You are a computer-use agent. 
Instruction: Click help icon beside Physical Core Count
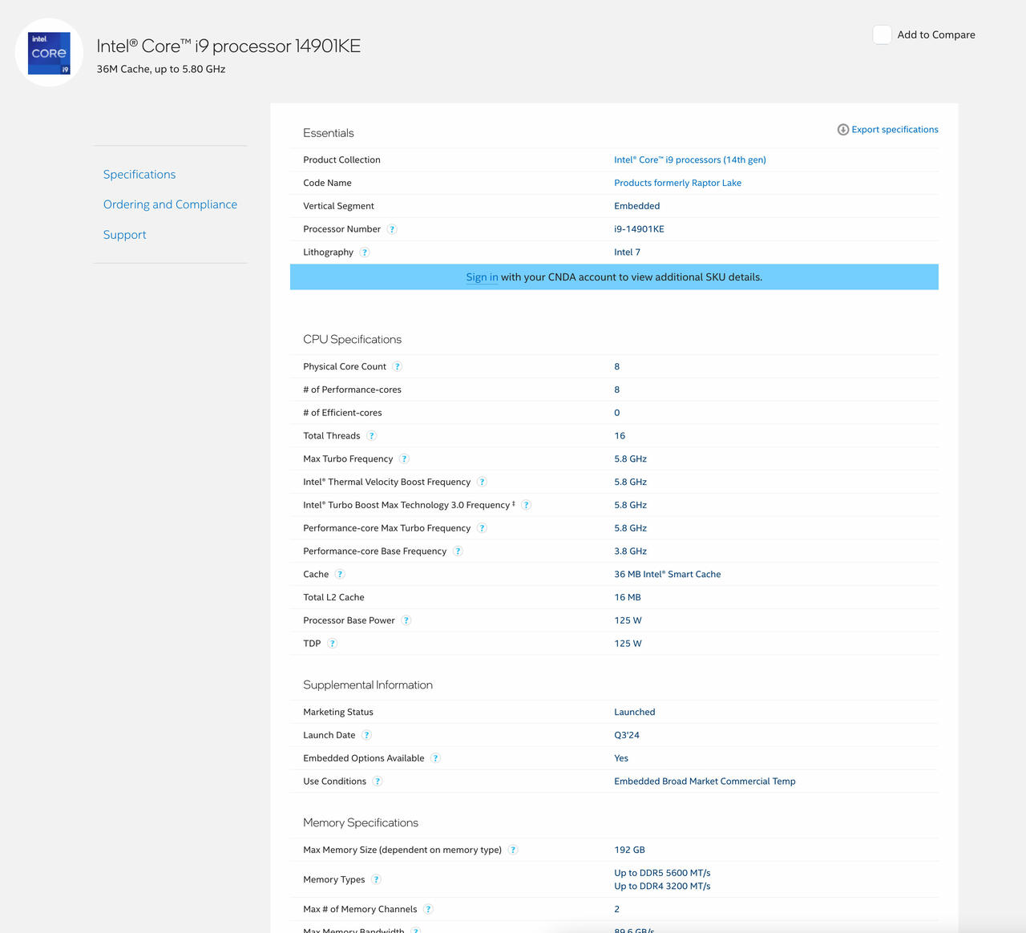(x=398, y=367)
